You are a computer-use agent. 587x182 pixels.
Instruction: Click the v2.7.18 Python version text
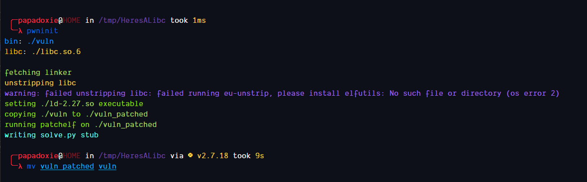(212, 156)
